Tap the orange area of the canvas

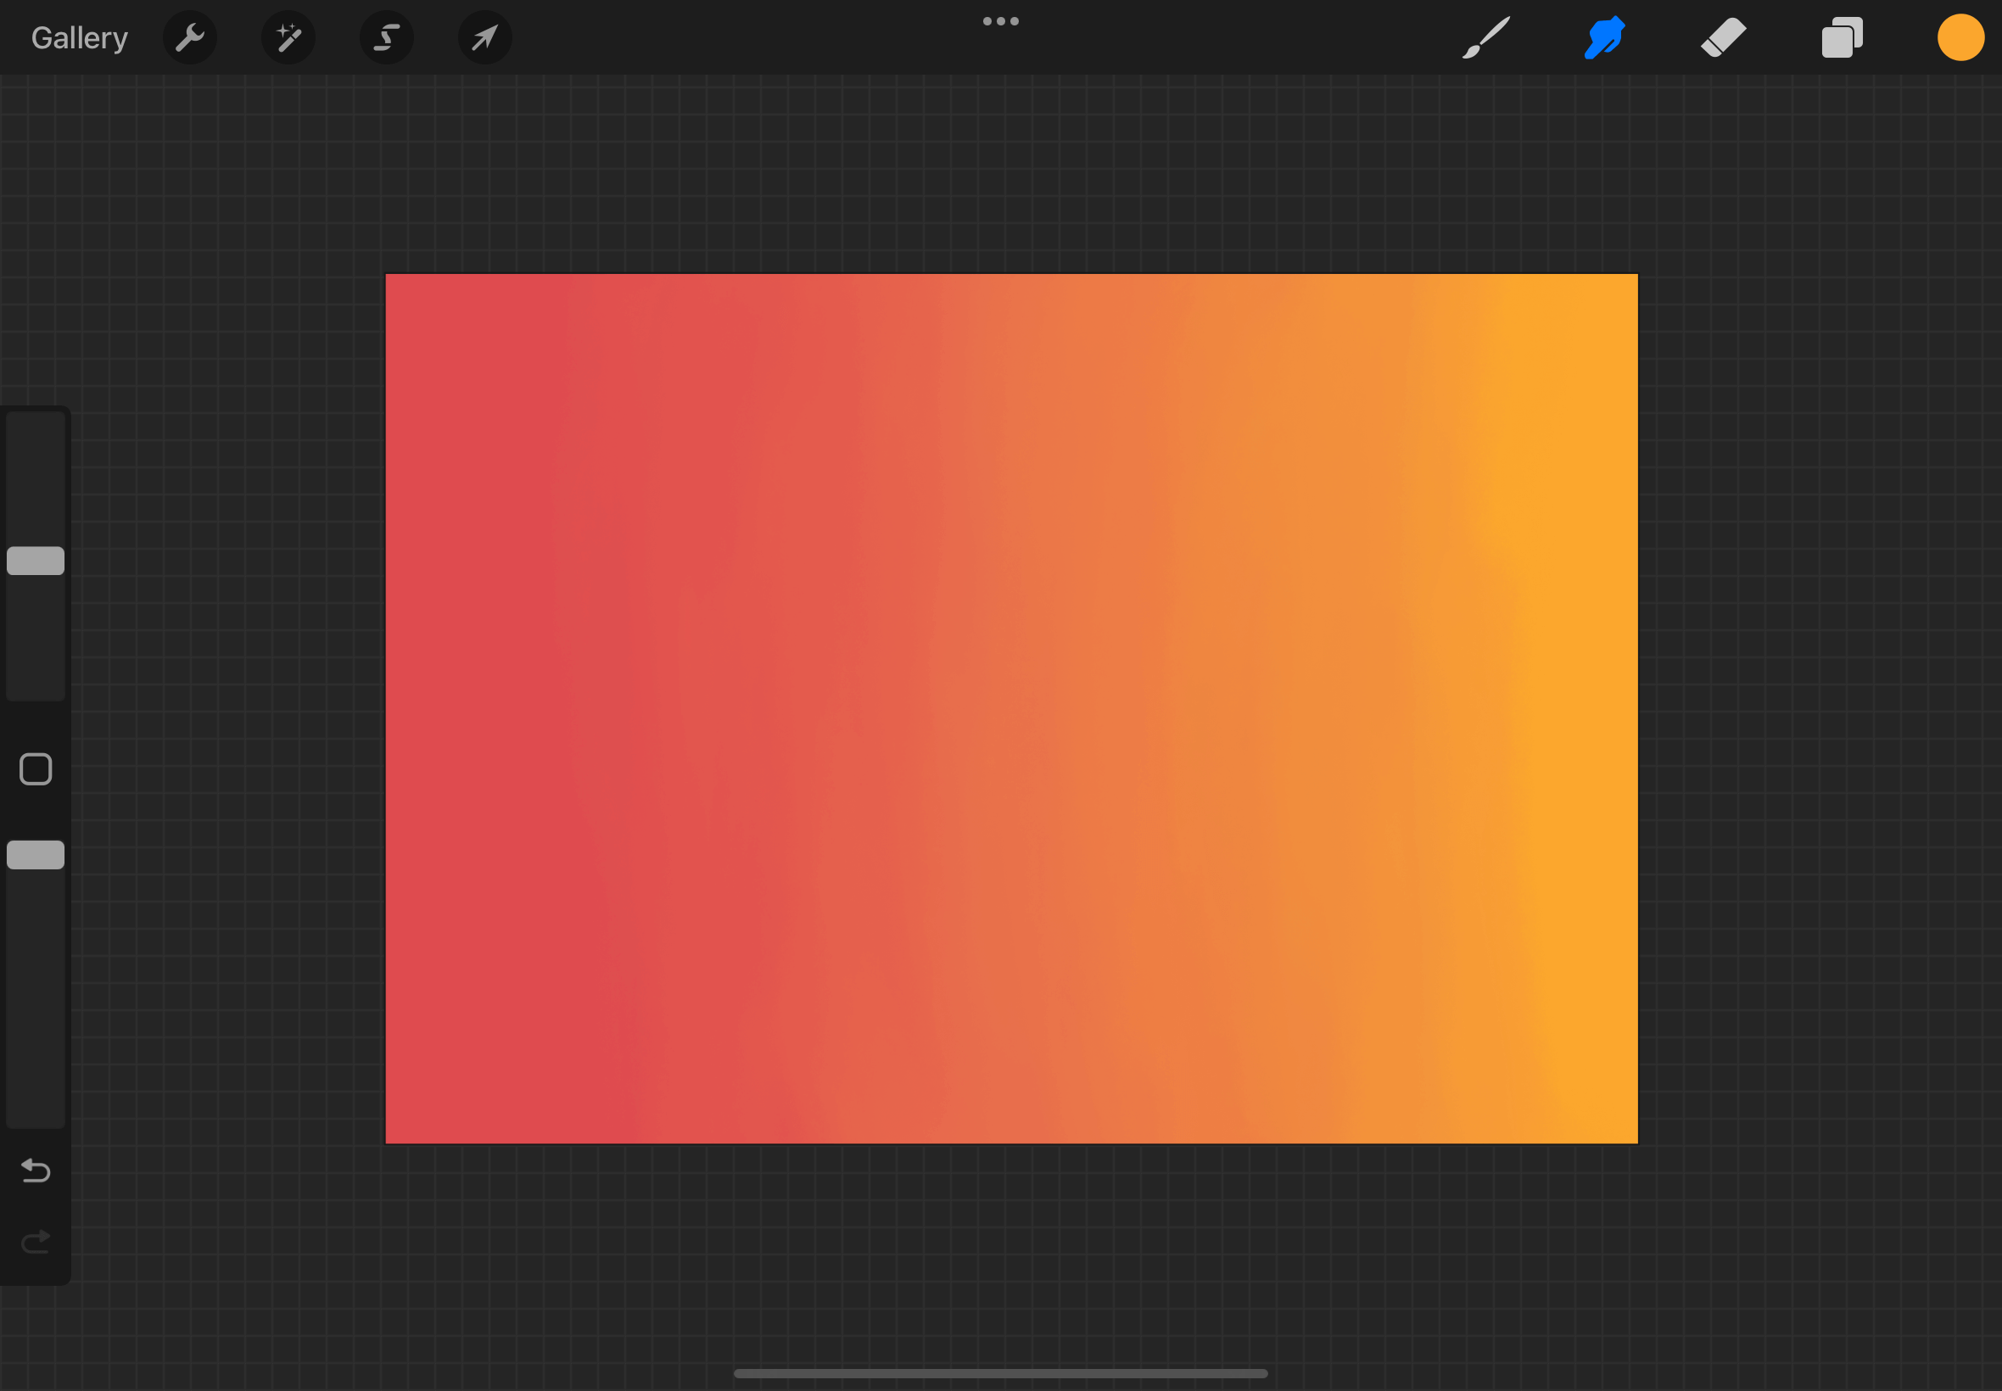click(1569, 697)
